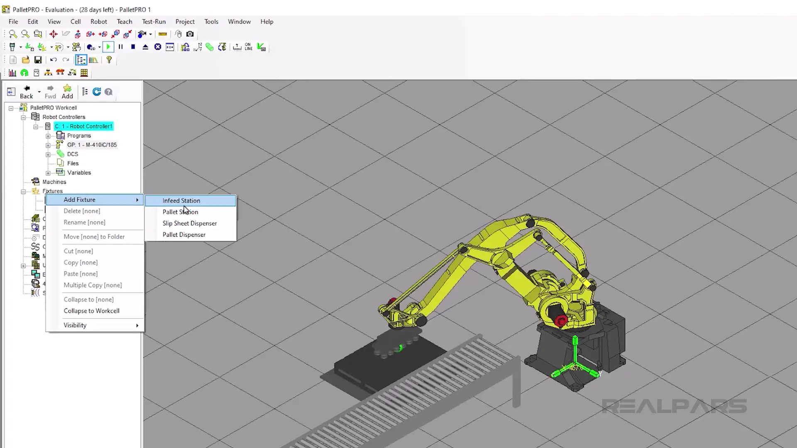Click the Undo arrow icon
The width and height of the screenshot is (797, 448).
point(53,60)
